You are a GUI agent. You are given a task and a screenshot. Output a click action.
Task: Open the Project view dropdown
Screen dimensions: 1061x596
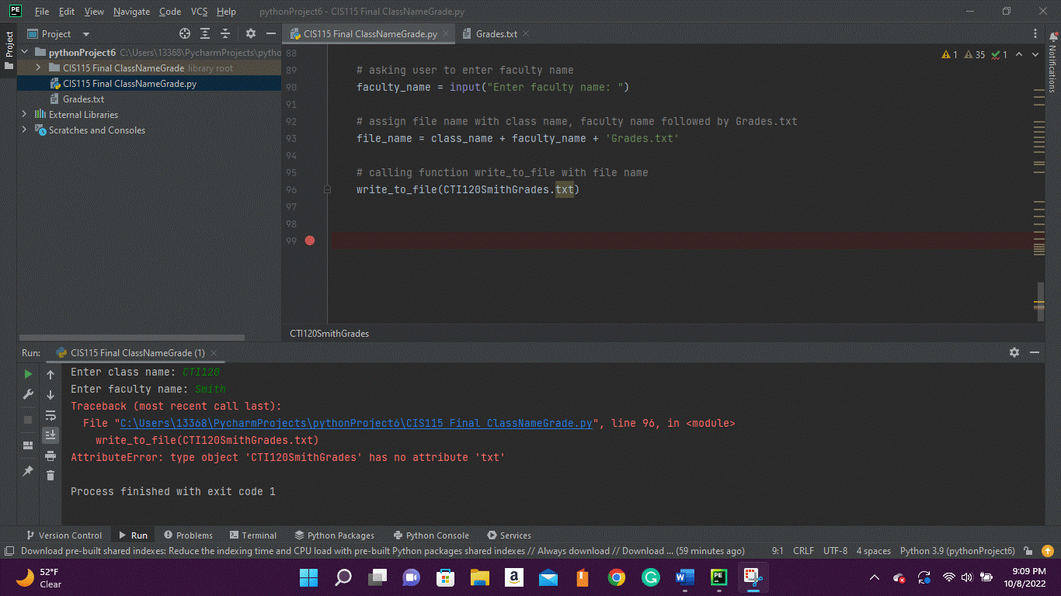(x=85, y=34)
